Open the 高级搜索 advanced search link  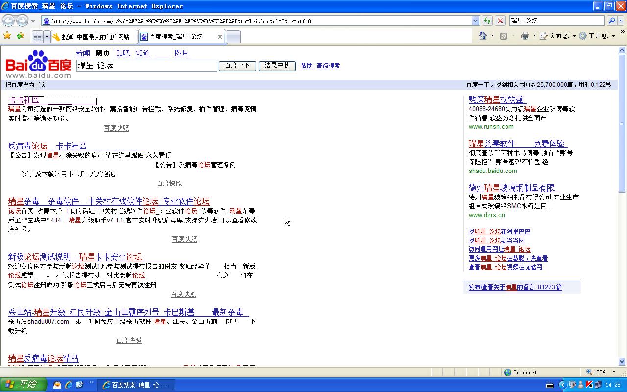point(328,66)
